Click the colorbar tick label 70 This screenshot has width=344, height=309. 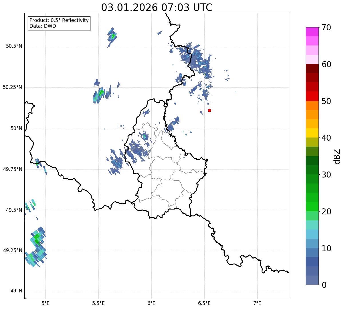pos(327,27)
